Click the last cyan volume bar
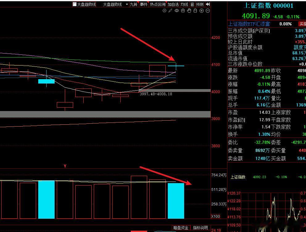 pyautogui.click(x=176, y=201)
